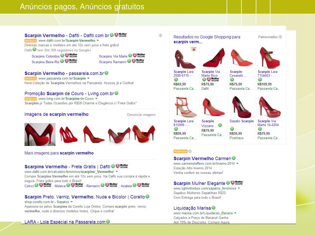Open dropdown arrow after shop.corello.com.br Sapatos
Viewport: 315px width, 236px height.
(71, 202)
